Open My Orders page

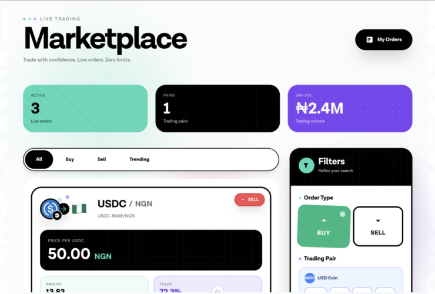click(x=383, y=39)
